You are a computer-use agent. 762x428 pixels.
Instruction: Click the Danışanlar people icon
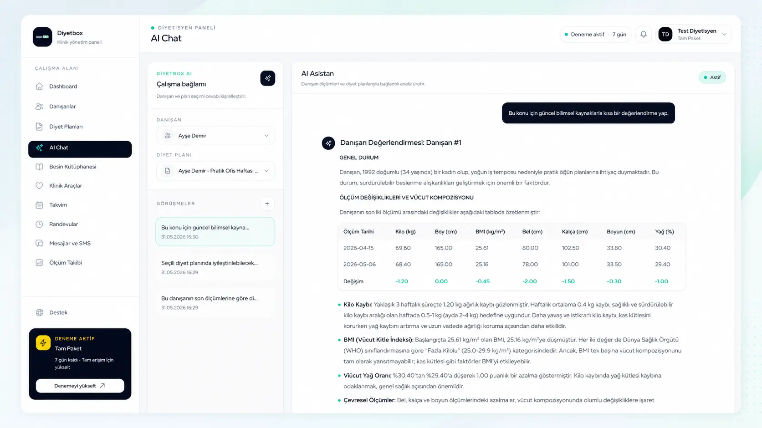39,107
